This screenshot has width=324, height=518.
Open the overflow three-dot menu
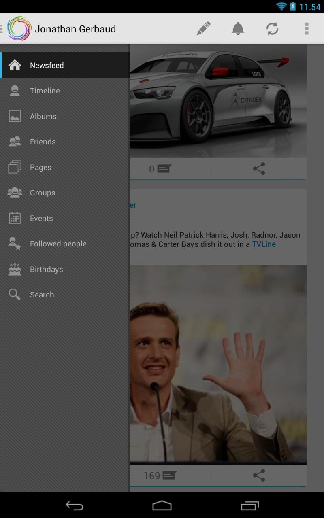pos(307,29)
